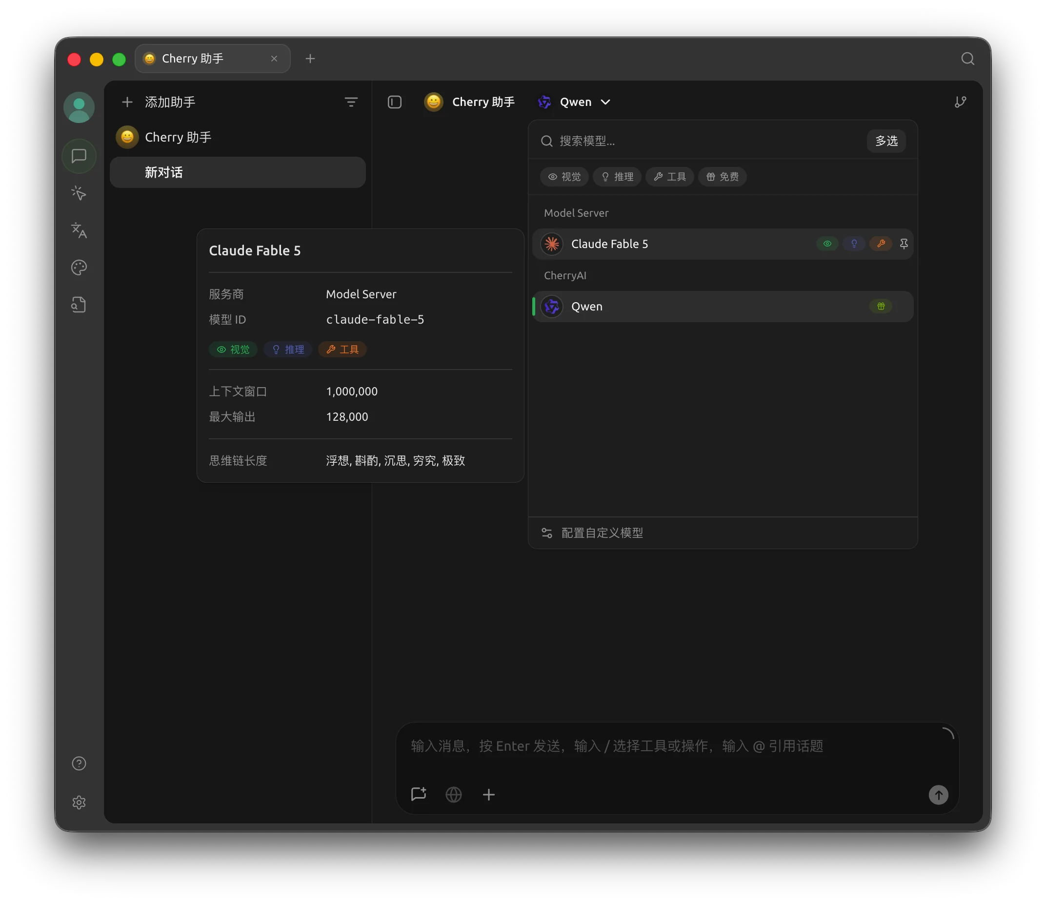Click the eye vision badge on Claude Fable 5 row
Viewport: 1046px width, 904px height.
(x=827, y=244)
